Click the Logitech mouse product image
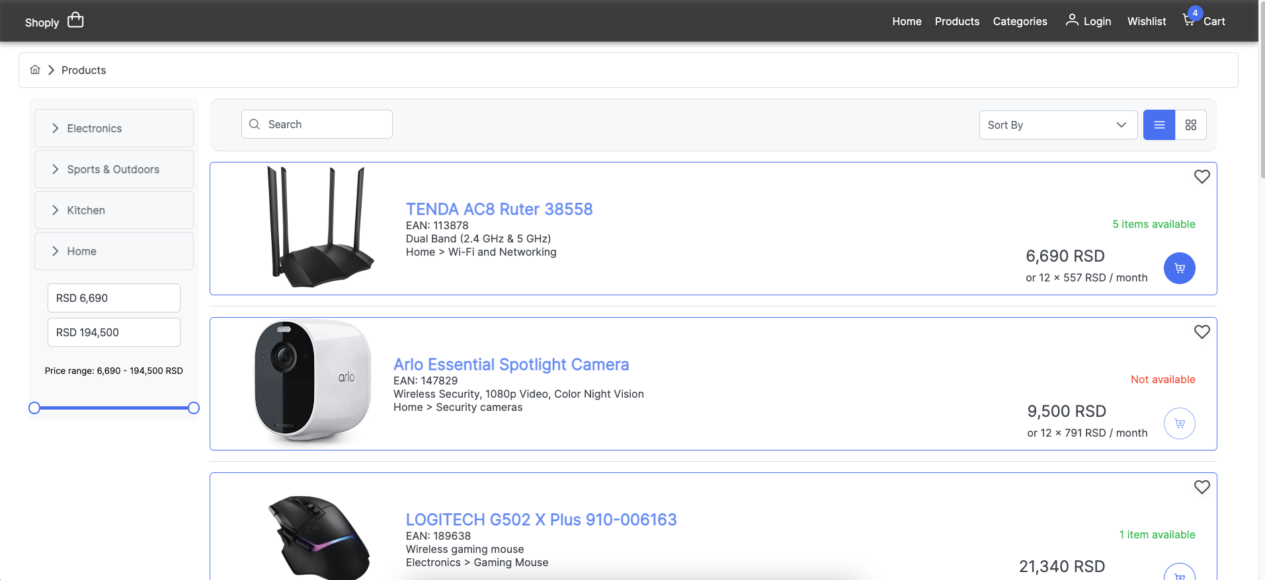1265x580 pixels. [x=319, y=537]
